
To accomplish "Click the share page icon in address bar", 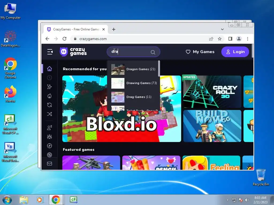I will (x=211, y=39).
